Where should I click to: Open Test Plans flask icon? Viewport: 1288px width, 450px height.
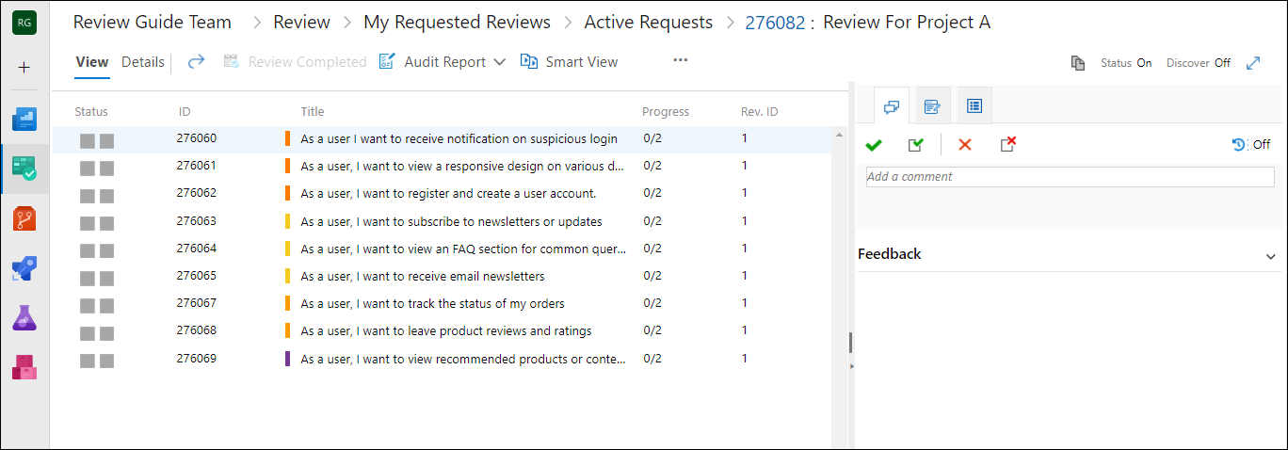pos(24,317)
